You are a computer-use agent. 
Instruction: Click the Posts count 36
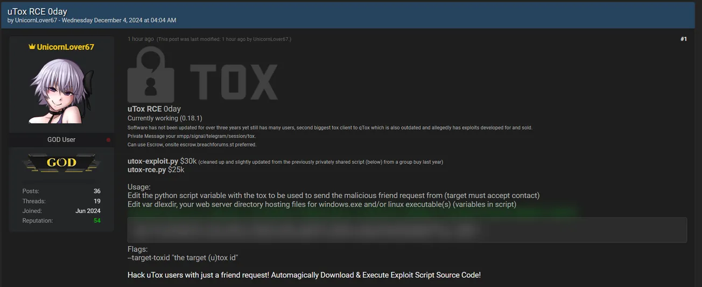point(97,191)
